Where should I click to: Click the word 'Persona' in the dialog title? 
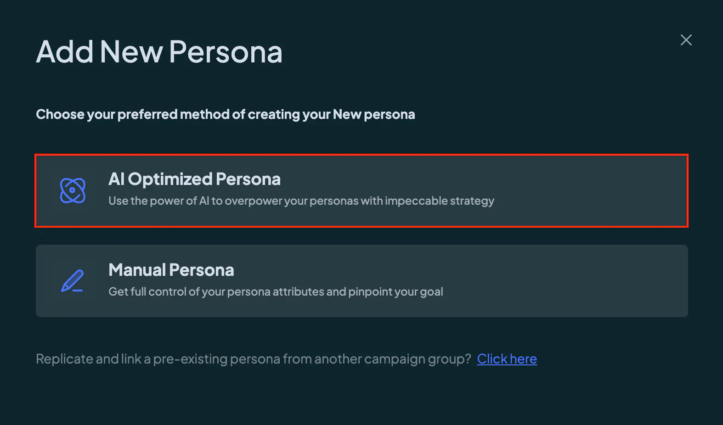(226, 51)
